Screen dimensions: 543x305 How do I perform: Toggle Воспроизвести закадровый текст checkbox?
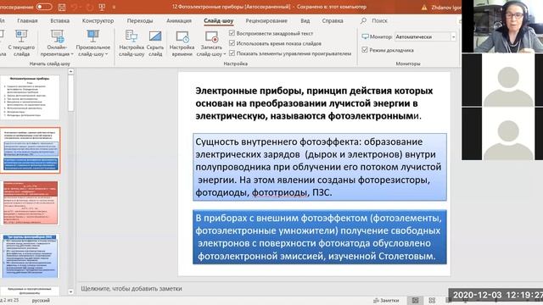232,33
